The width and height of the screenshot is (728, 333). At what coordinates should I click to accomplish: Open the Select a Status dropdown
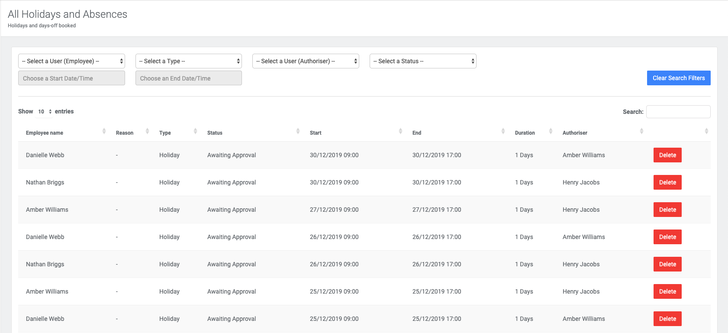[423, 61]
